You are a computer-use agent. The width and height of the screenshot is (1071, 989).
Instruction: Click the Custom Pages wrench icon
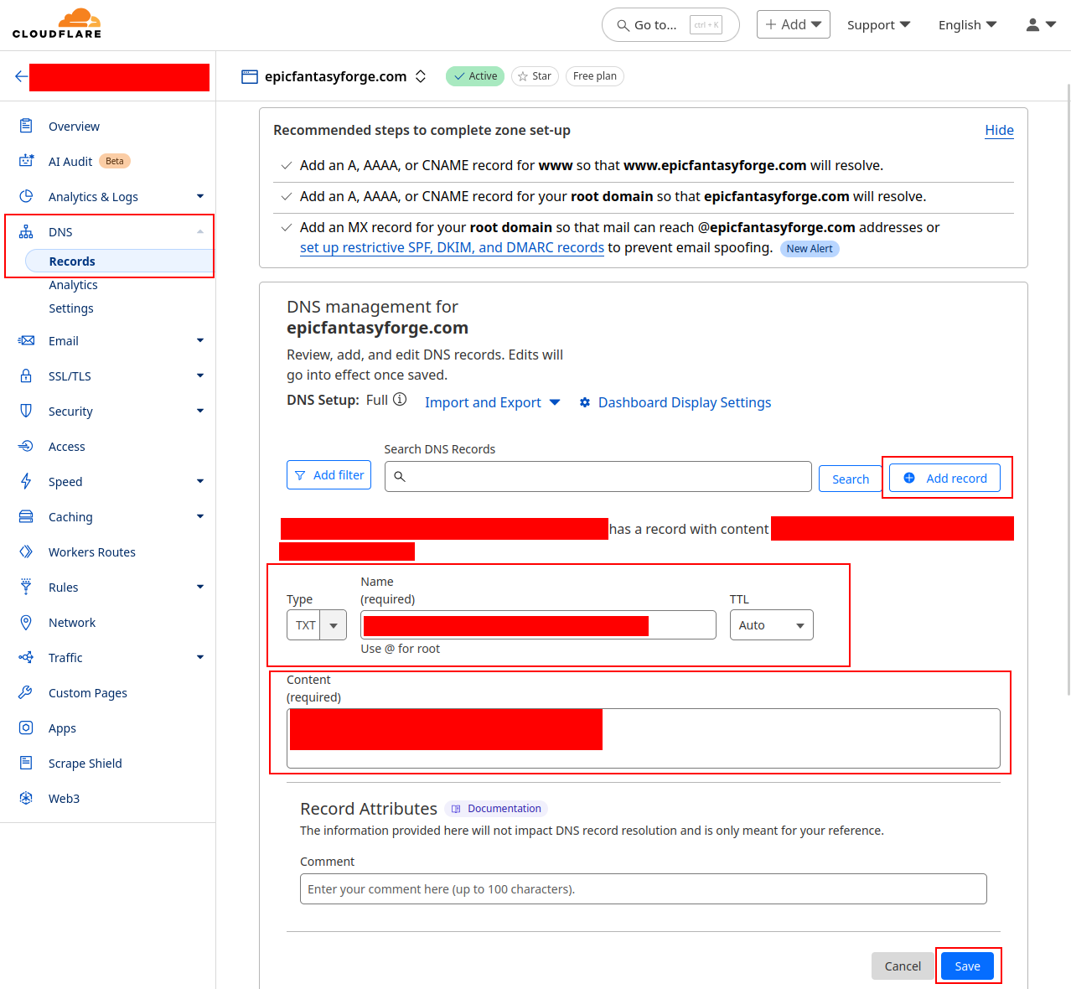click(x=26, y=692)
